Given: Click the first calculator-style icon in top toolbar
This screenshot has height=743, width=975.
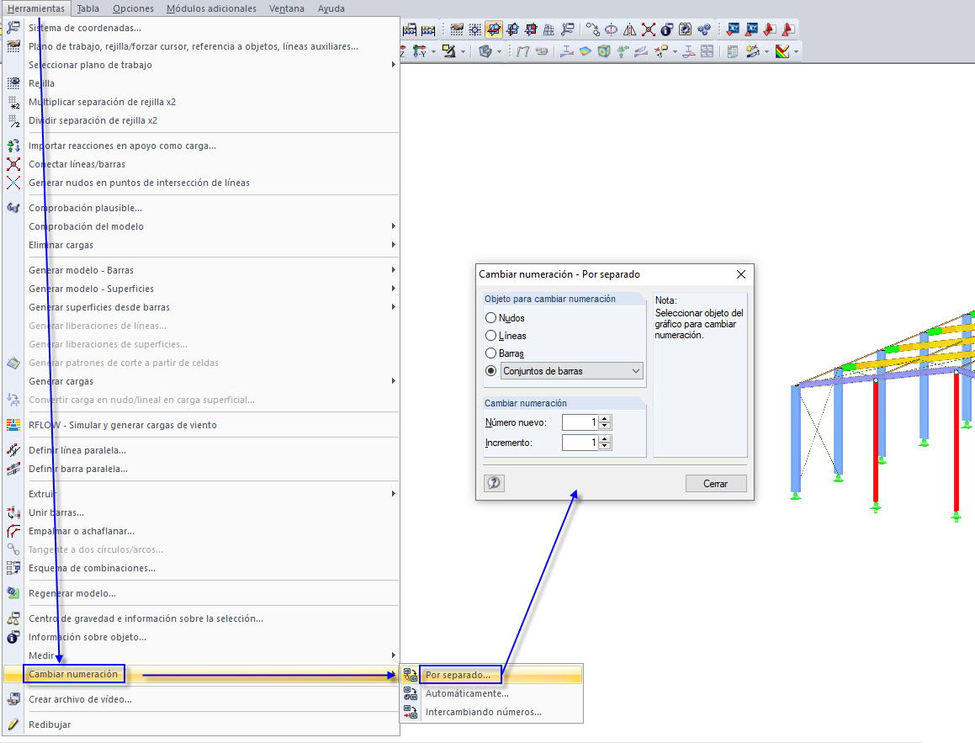Looking at the screenshot, I should click(x=410, y=29).
